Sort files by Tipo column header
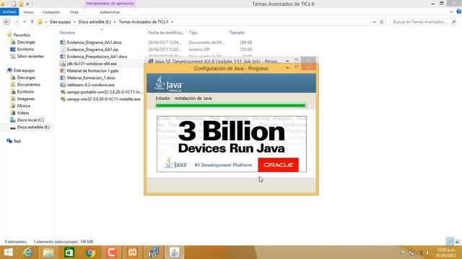This screenshot has height=259, width=462. pos(193,32)
